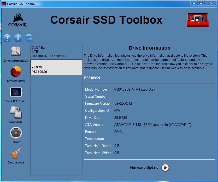The image size is (218, 182).
Task: Maximize the Corsair SSD Toolbox window
Action: coord(201,3)
